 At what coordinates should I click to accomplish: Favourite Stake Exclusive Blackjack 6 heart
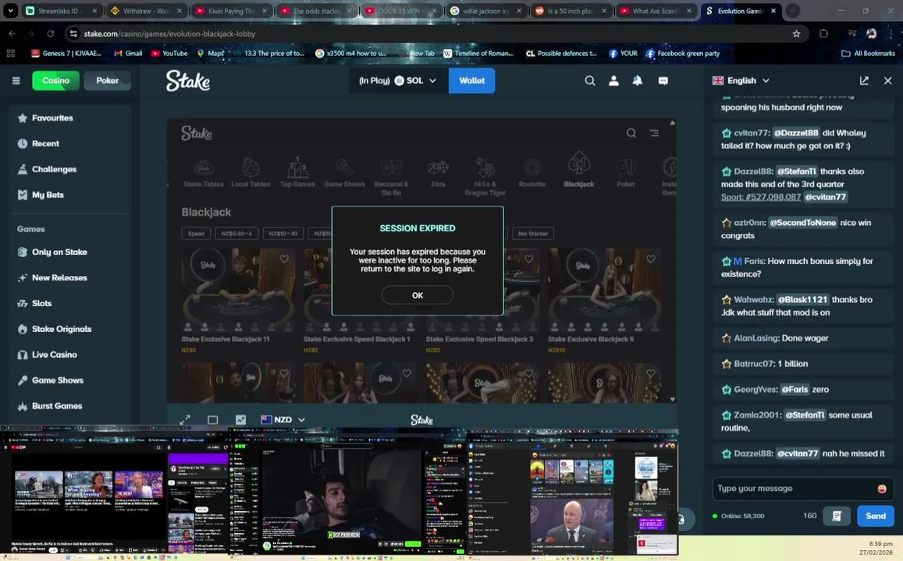tap(651, 259)
